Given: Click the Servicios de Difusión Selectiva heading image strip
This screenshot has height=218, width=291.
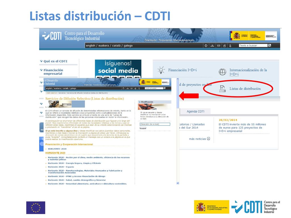Looking at the screenshot, I should coord(65,104).
